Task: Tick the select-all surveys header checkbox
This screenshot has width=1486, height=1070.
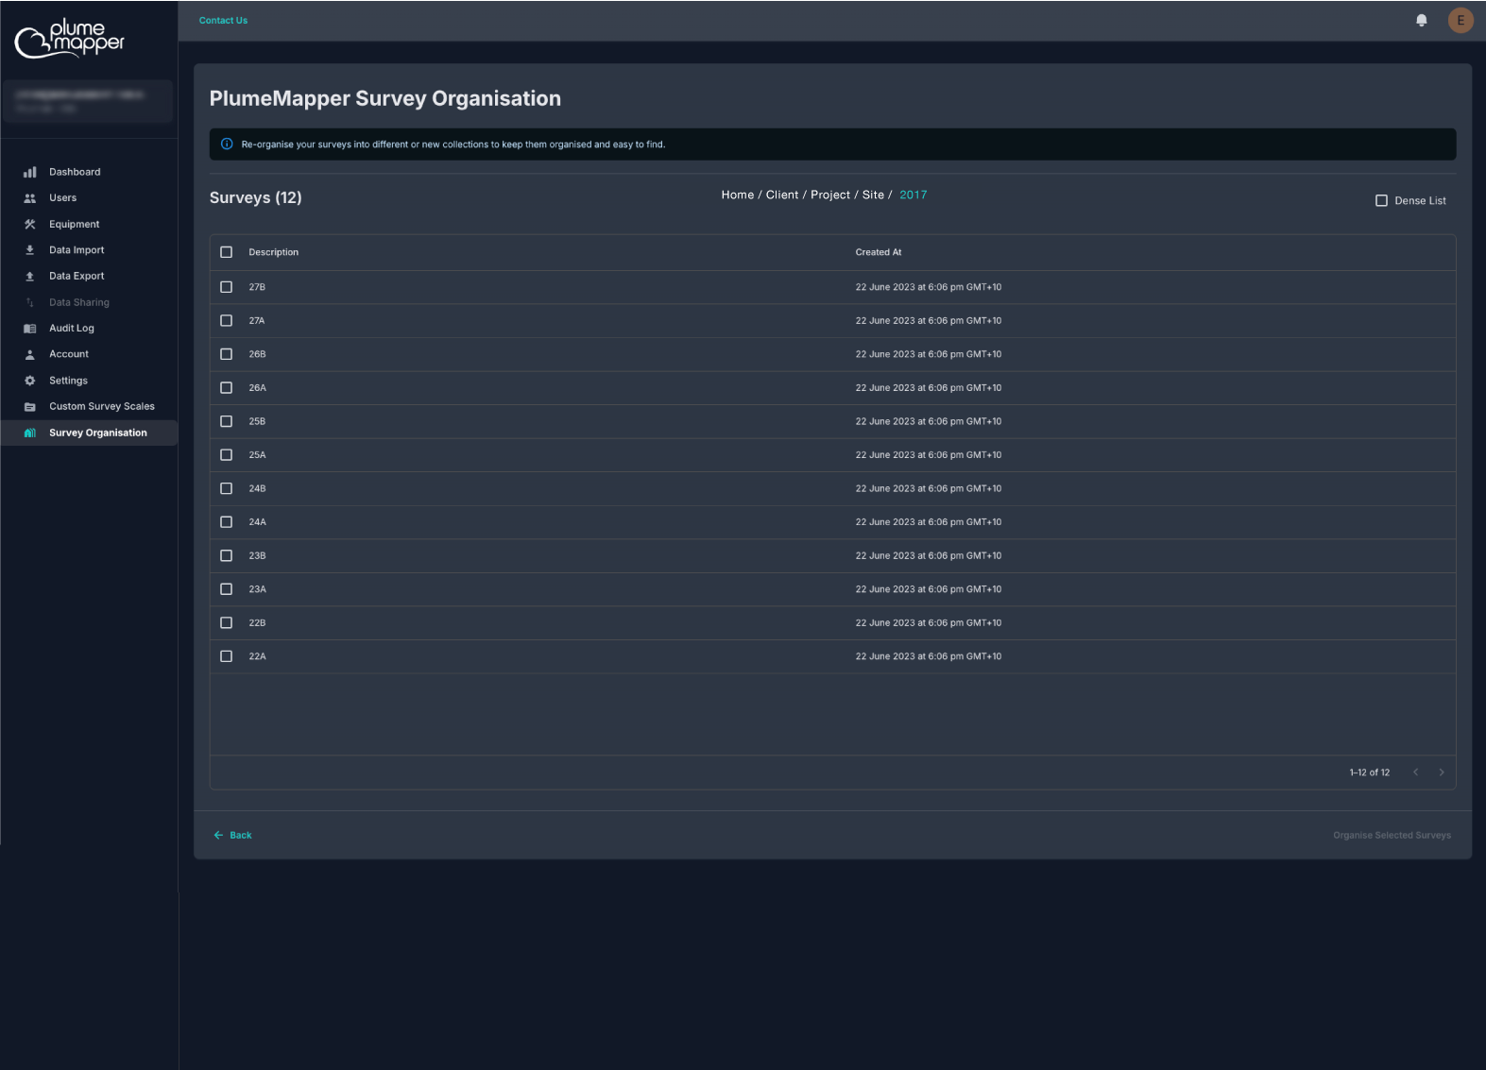Action: pyautogui.click(x=227, y=252)
